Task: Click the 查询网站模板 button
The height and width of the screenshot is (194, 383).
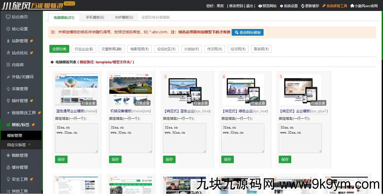Action: coord(247,32)
